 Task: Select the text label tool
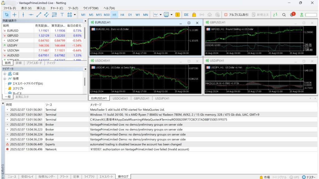point(62,15)
